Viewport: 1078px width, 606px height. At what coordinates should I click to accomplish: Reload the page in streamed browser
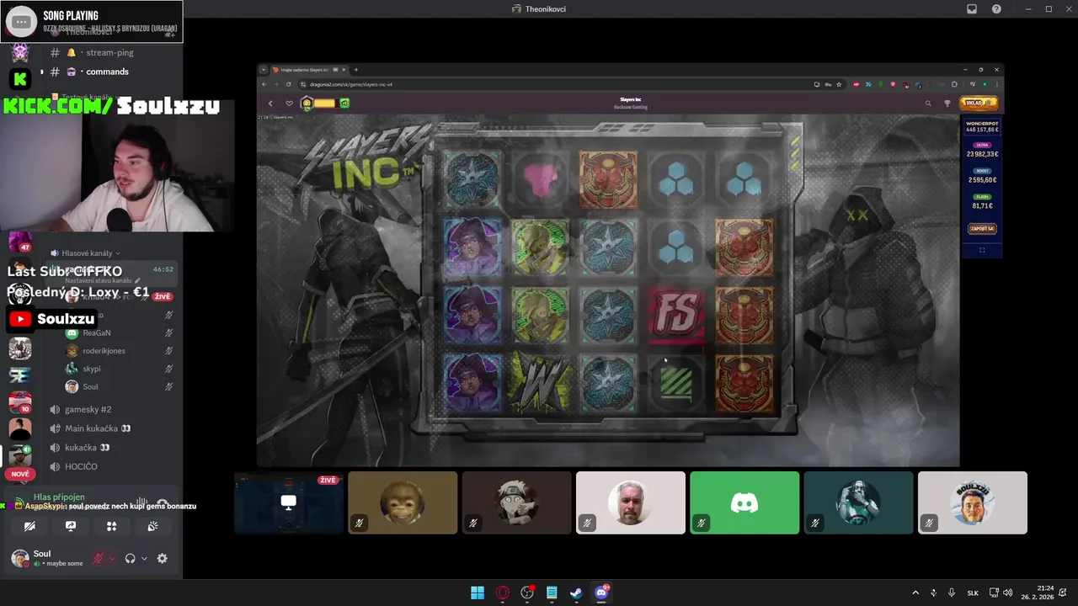pos(289,84)
